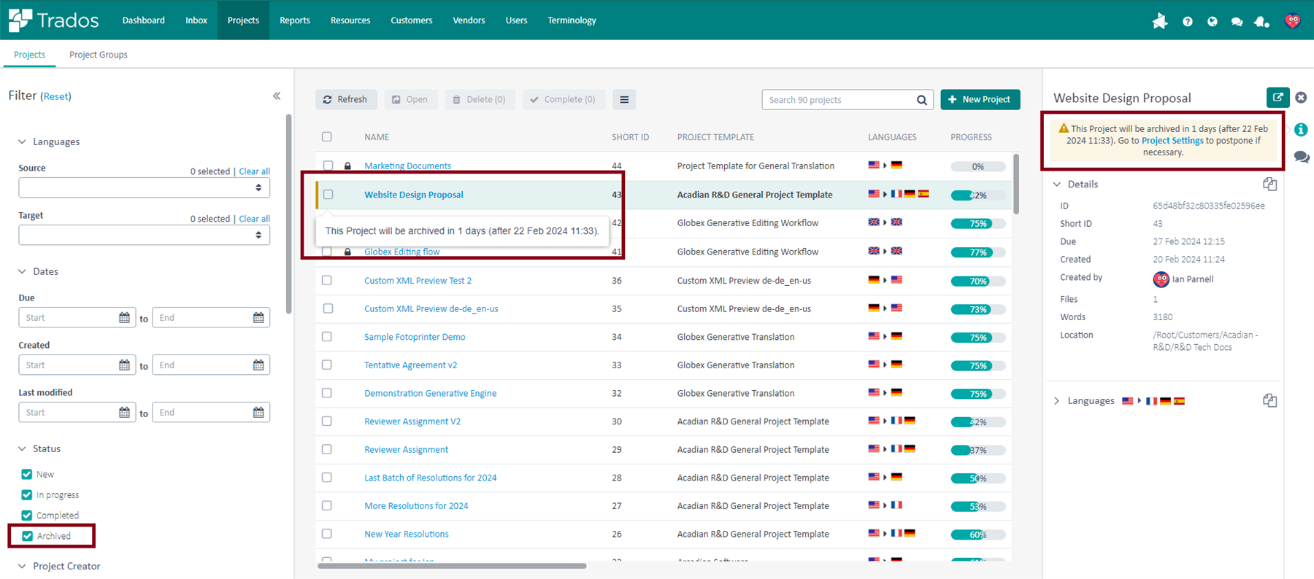Screen dimensions: 1314x579
Task: Open the Project Settings link in notice
Action: 1172,141
